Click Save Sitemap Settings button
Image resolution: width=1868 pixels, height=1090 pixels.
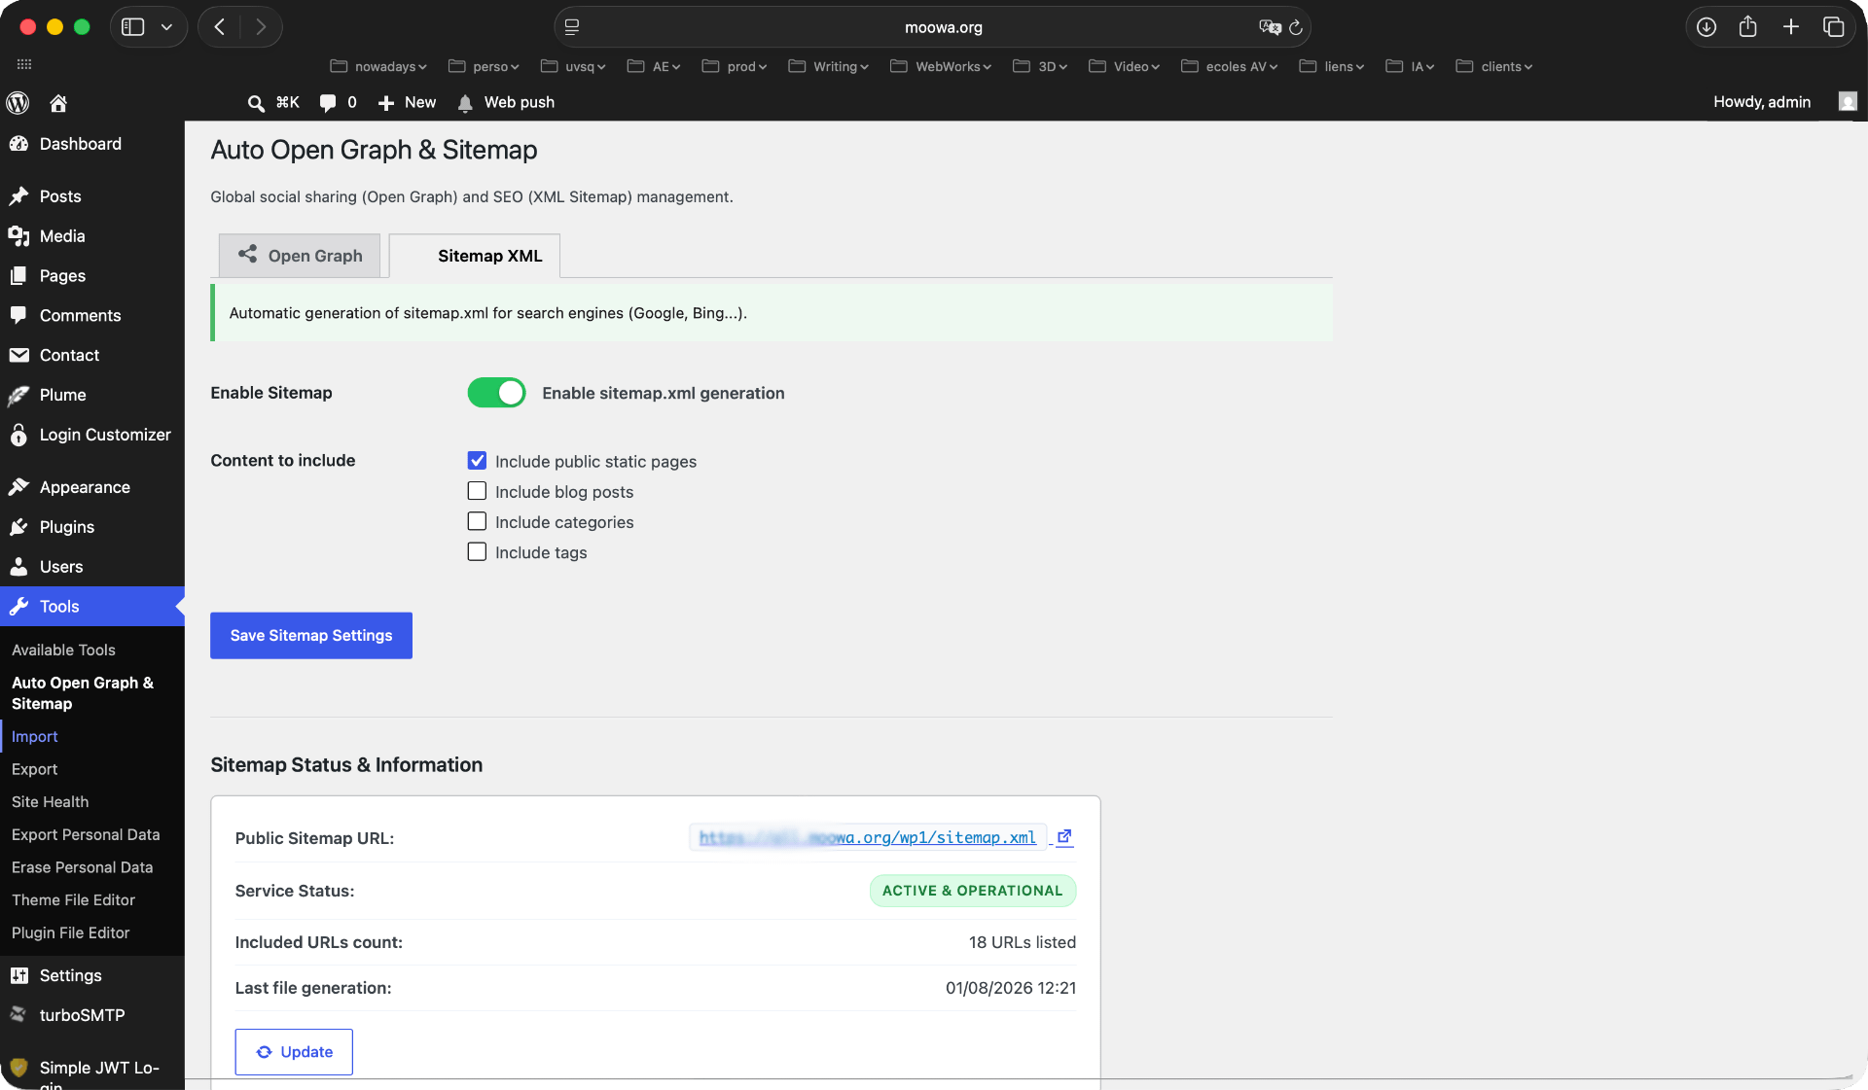click(x=311, y=635)
